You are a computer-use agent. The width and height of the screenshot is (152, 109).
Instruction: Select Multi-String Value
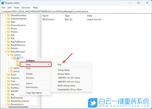coord(71,86)
